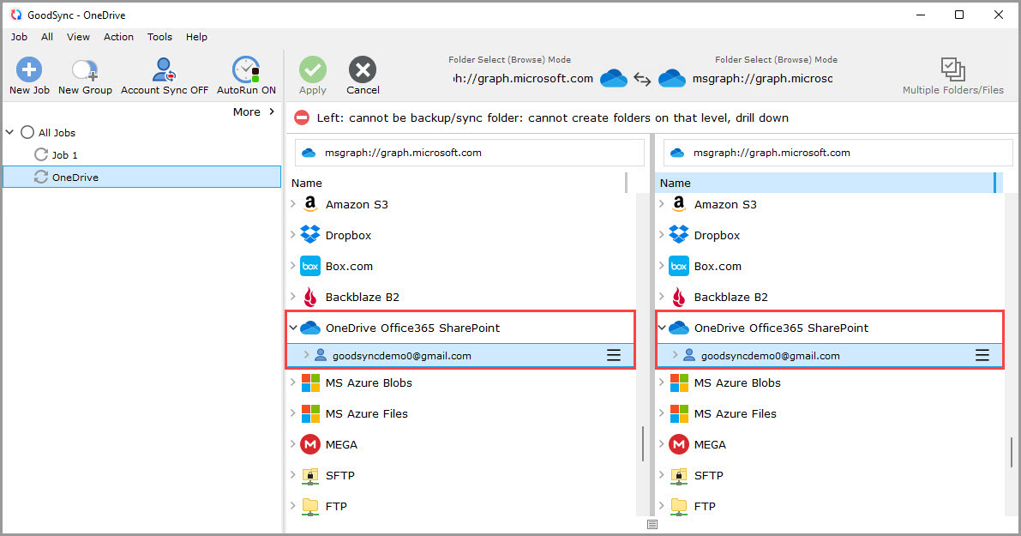Expand the More sidebar chevron
1021x536 pixels.
click(x=272, y=111)
